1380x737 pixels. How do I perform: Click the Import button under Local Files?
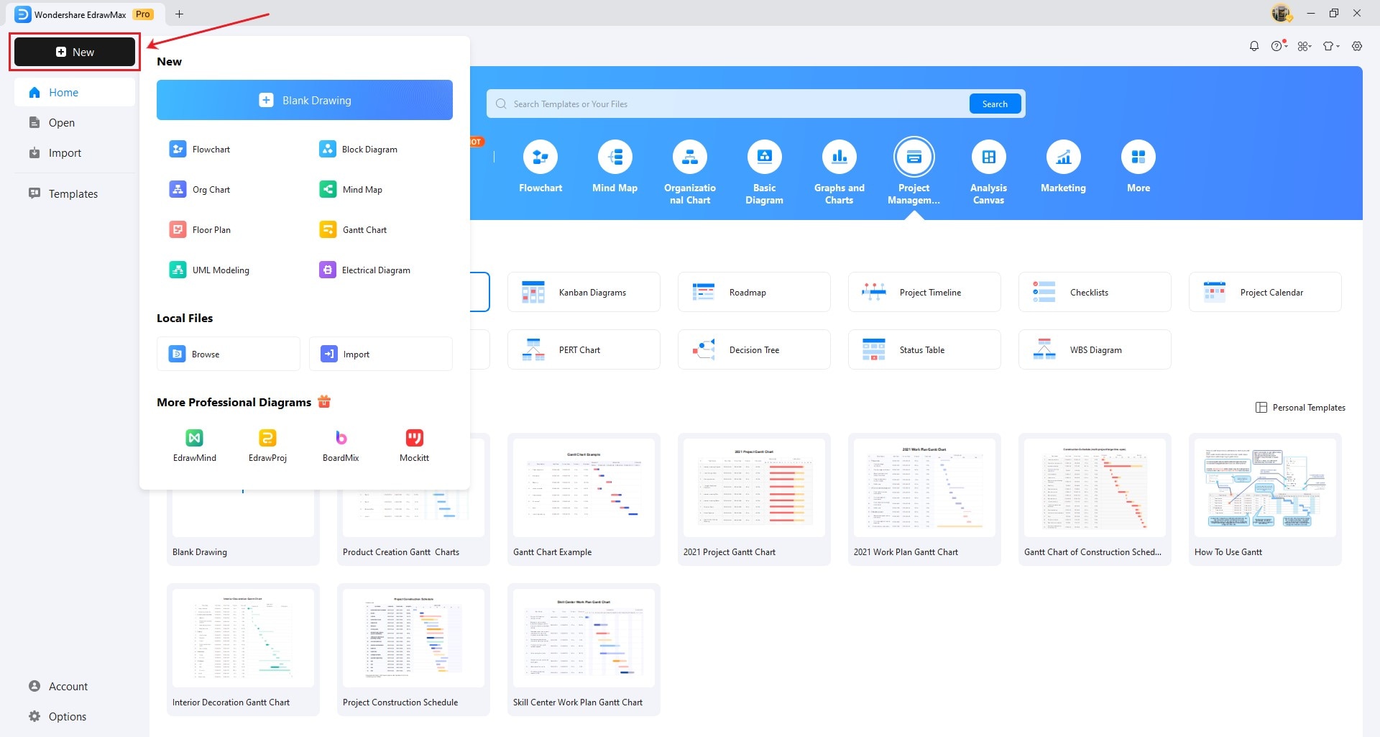point(381,354)
